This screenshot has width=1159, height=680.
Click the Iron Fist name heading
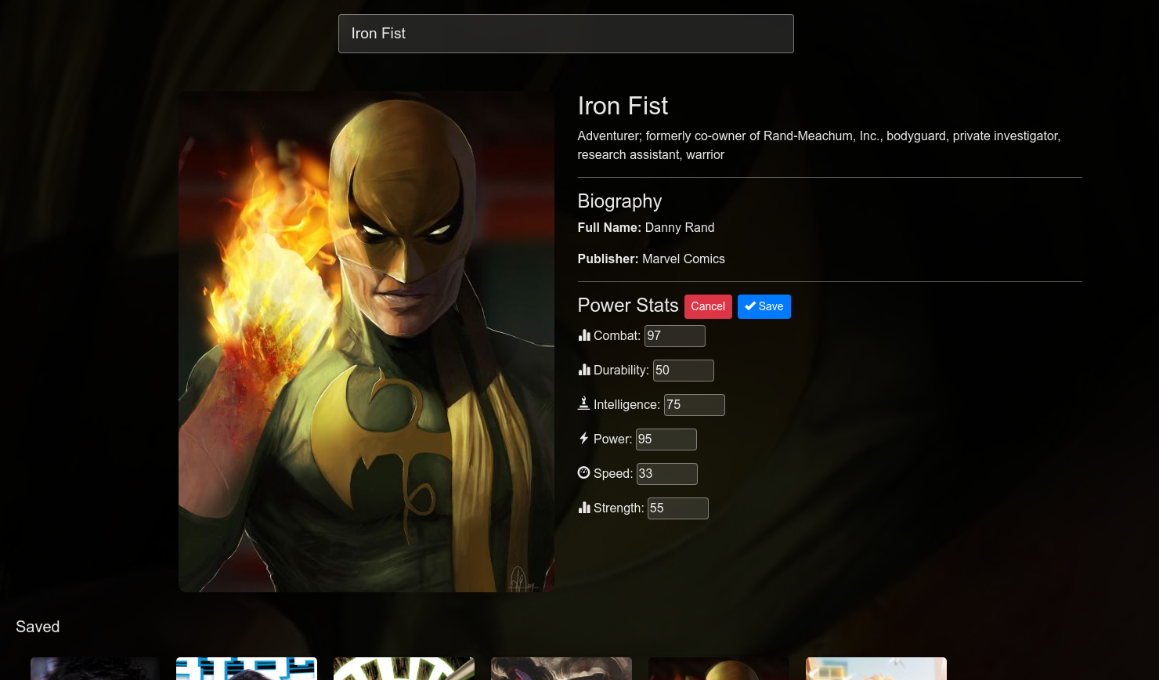[x=623, y=106]
